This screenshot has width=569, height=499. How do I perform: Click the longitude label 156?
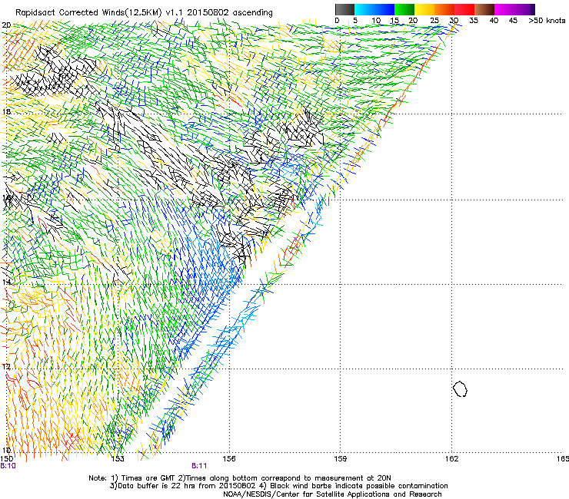229,459
